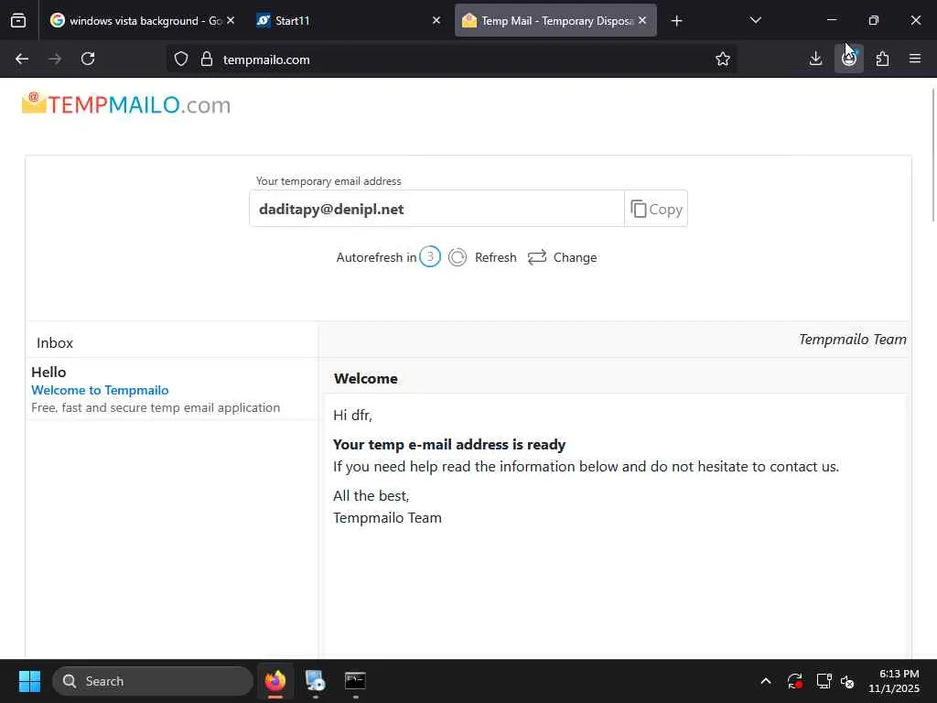Reload the current page
This screenshot has height=703, width=937.
point(88,59)
